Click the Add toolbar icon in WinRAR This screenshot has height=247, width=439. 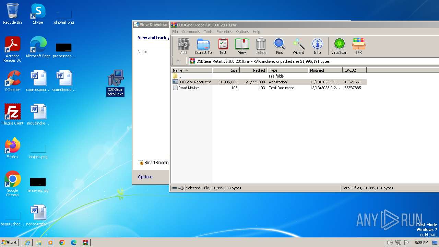point(183,46)
